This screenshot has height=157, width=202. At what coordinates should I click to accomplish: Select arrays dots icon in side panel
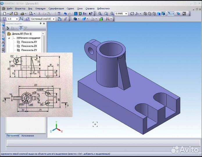click(x=3, y=35)
